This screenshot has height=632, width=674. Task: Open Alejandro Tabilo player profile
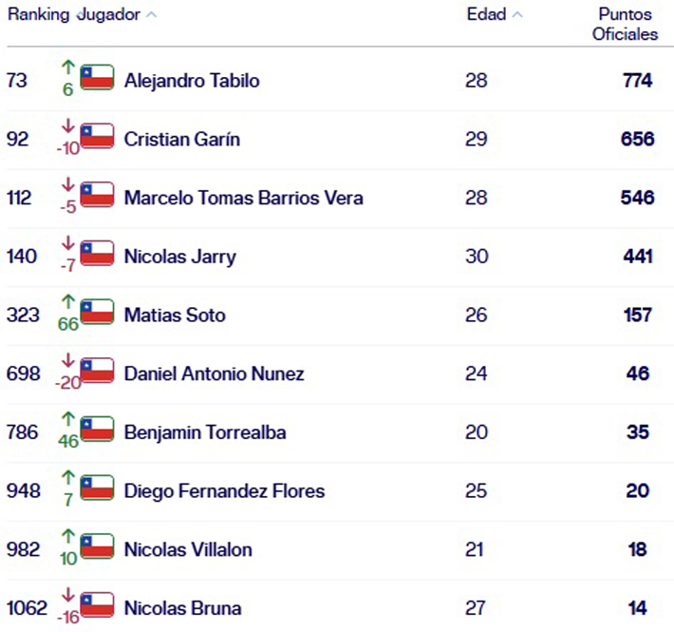click(192, 81)
